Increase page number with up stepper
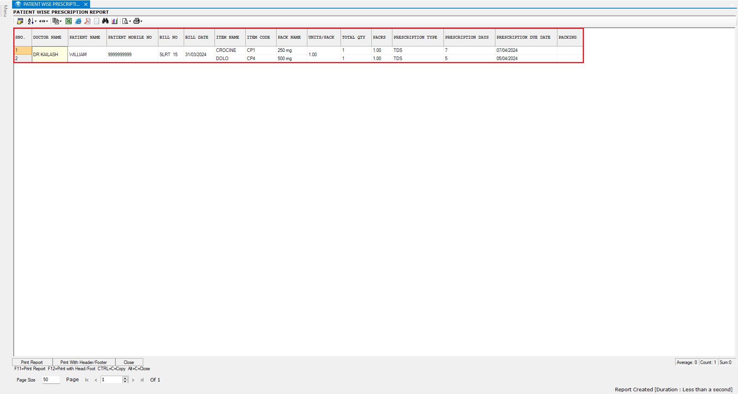The width and height of the screenshot is (738, 394). pos(125,378)
